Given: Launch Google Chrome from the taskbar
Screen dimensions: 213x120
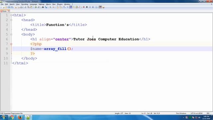Looking at the screenshot, I should 12,117.
